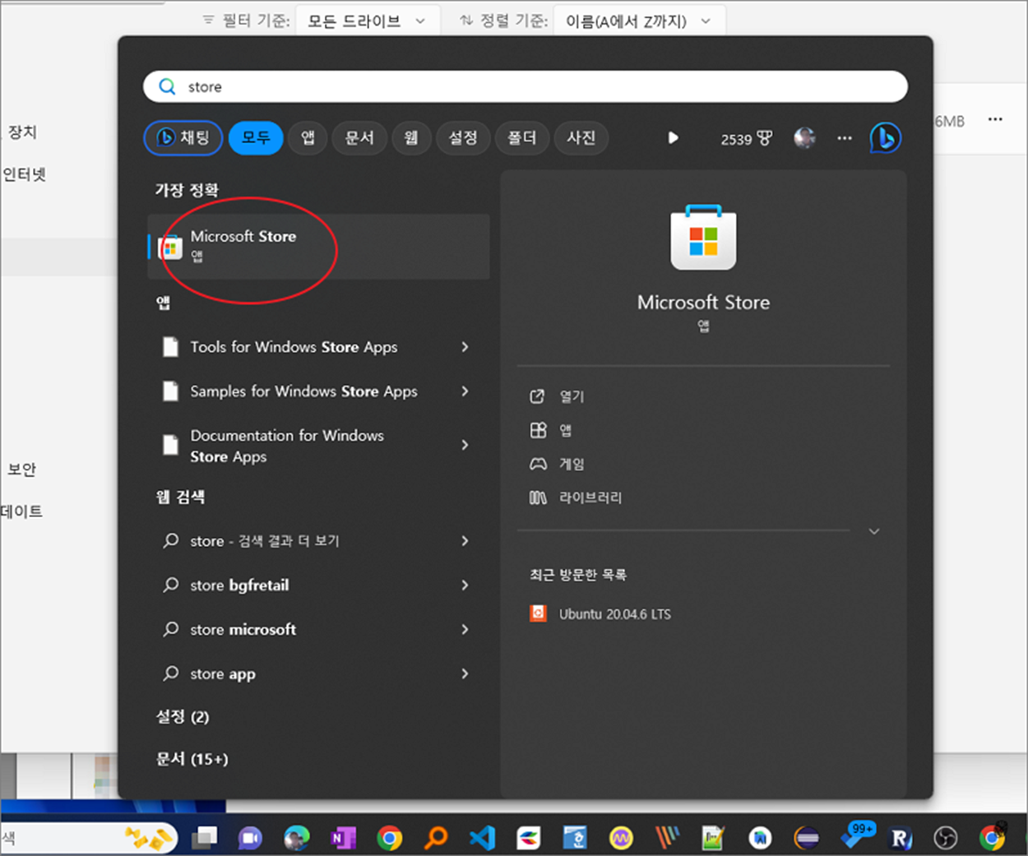Open the purple video chat taskbar icon
This screenshot has height=856, width=1028.
point(250,838)
